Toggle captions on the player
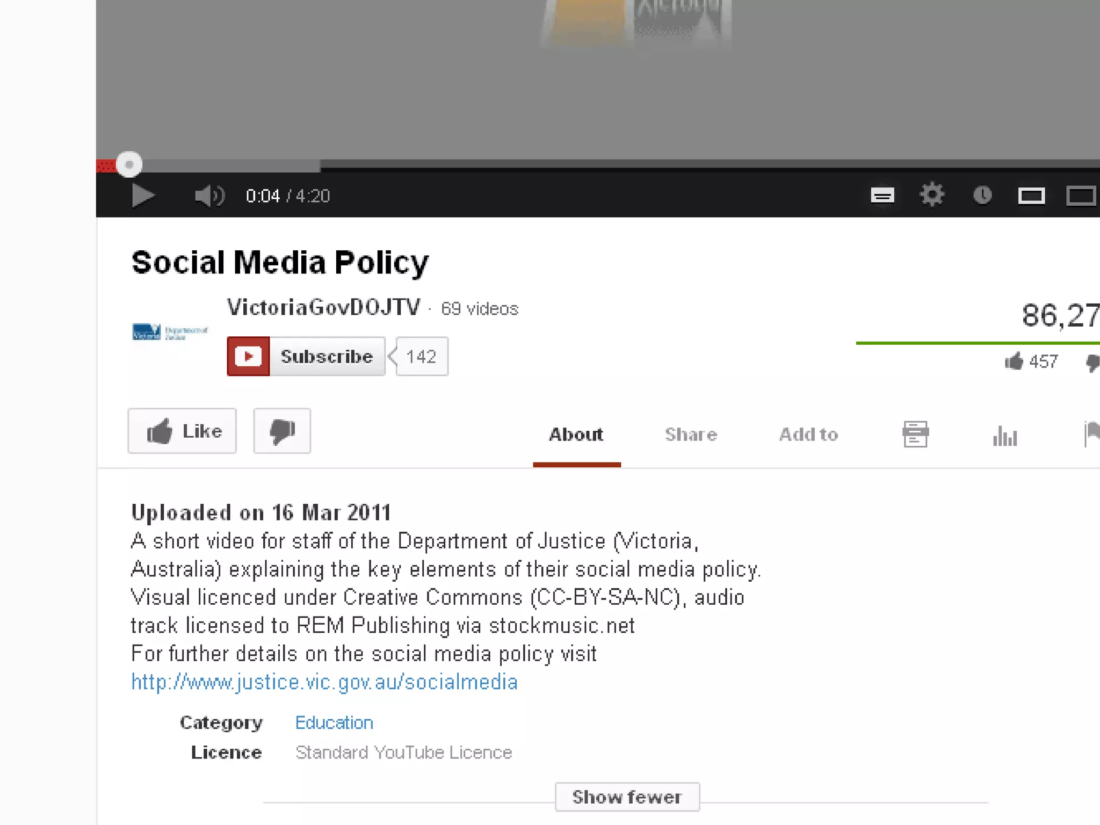Screen dimensions: 1100x825 pyautogui.click(x=882, y=196)
